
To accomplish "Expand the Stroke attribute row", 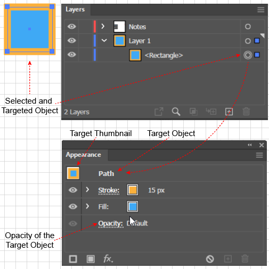I will 87,190.
